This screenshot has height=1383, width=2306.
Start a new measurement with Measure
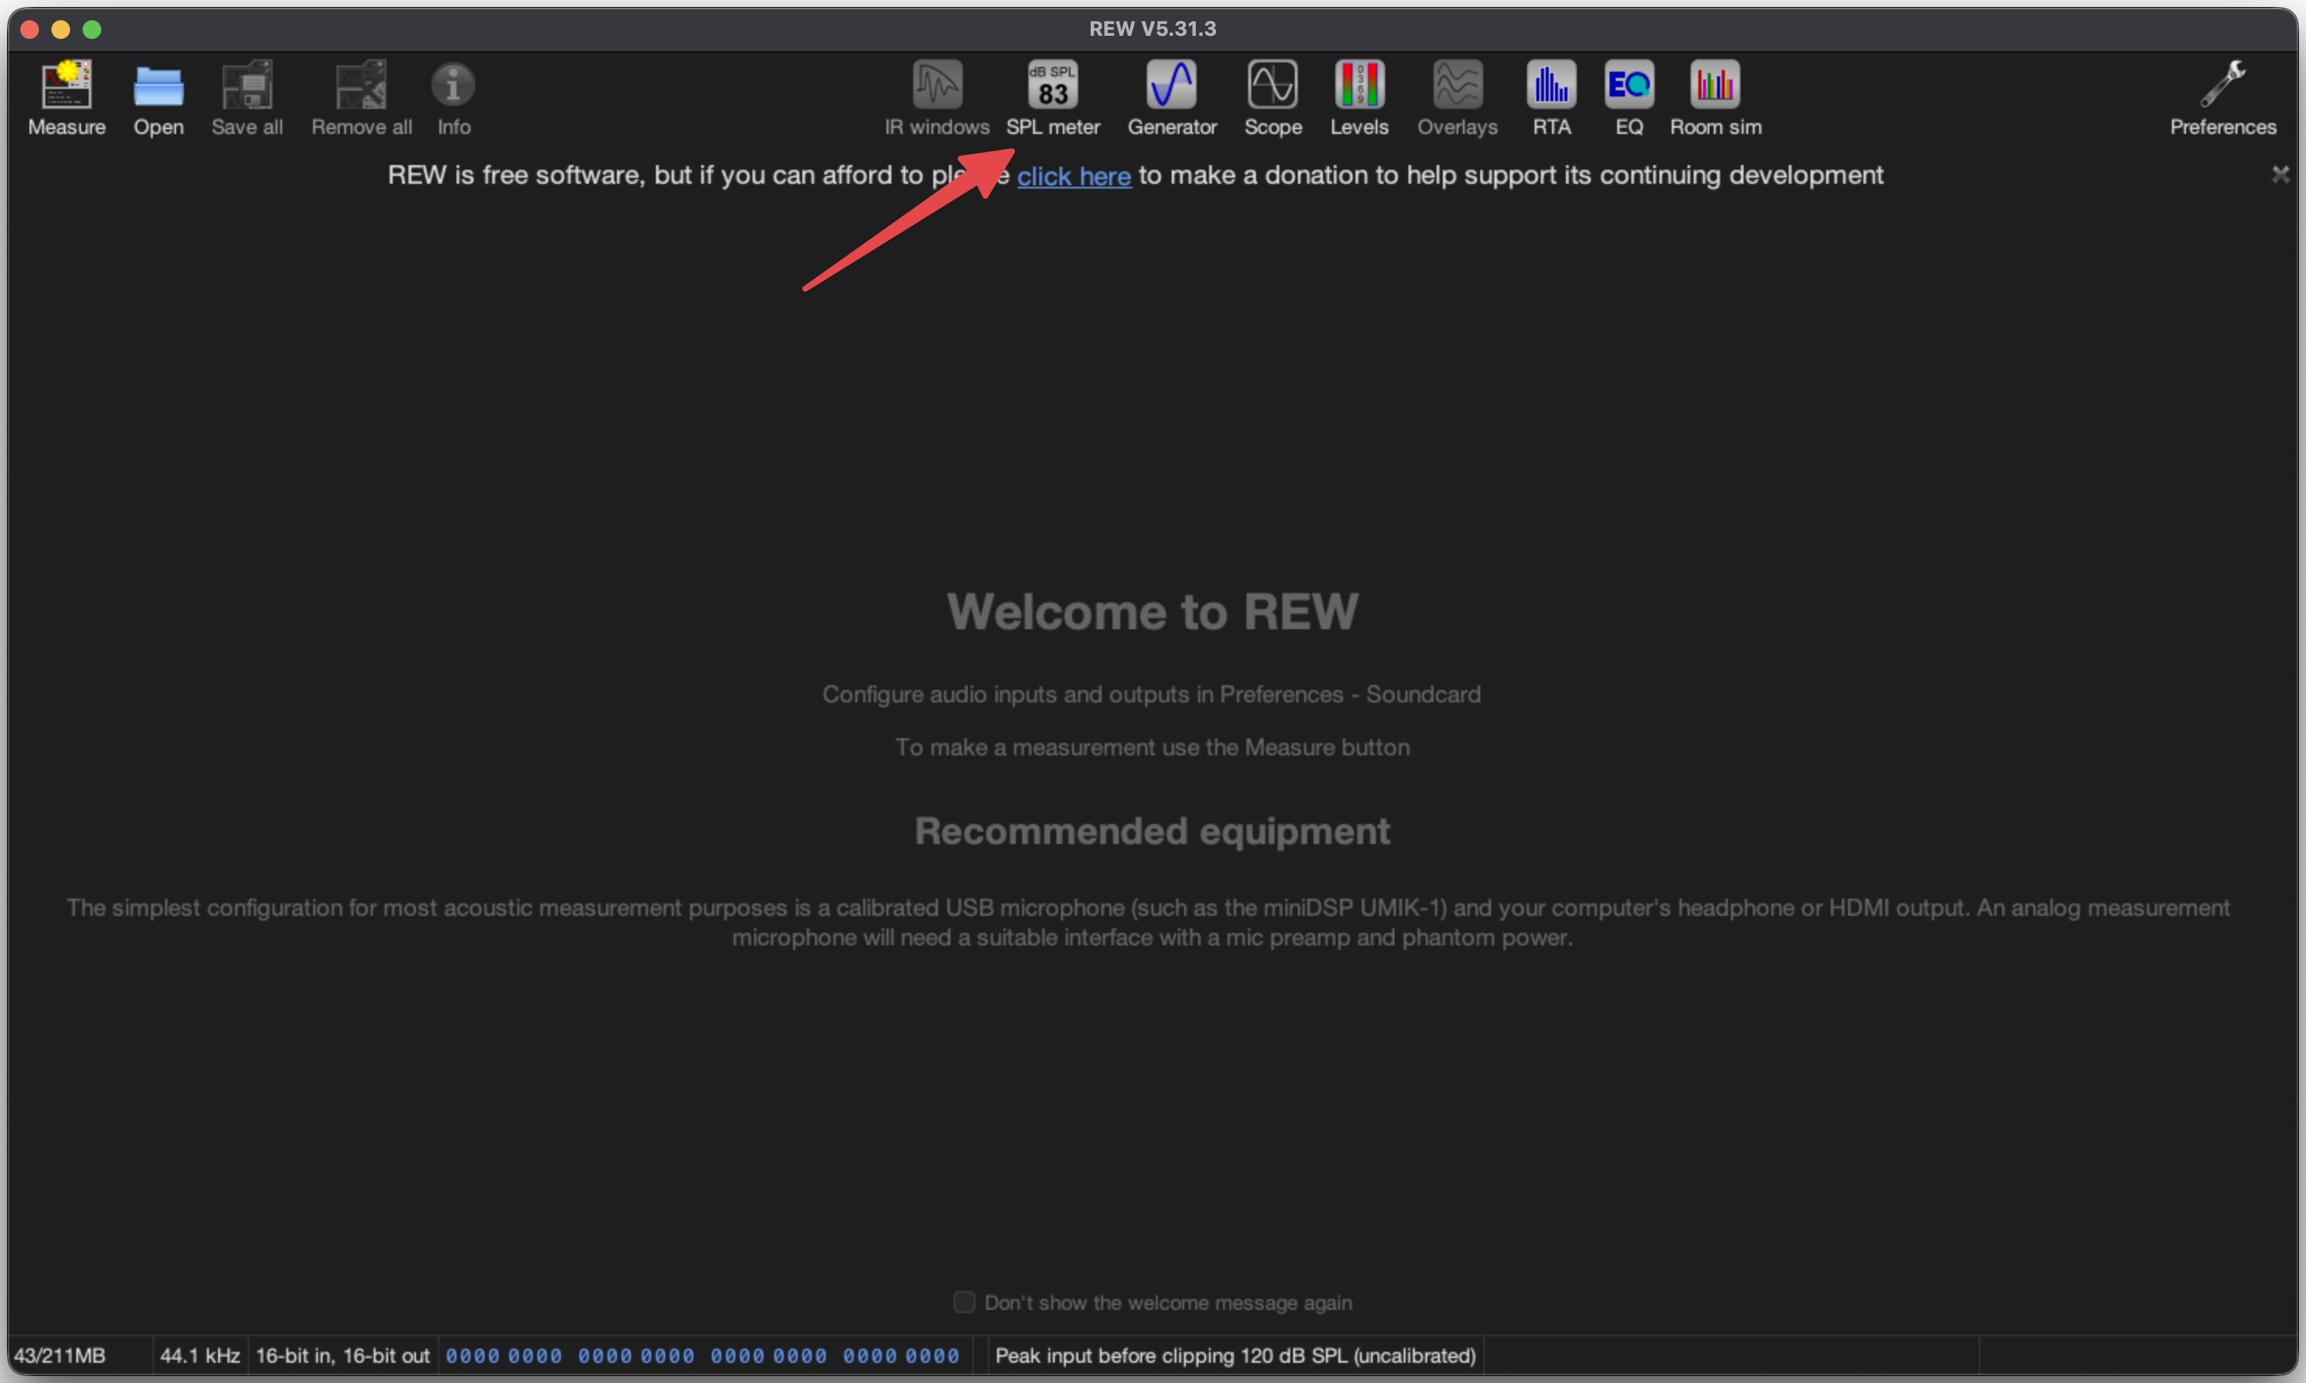[66, 99]
